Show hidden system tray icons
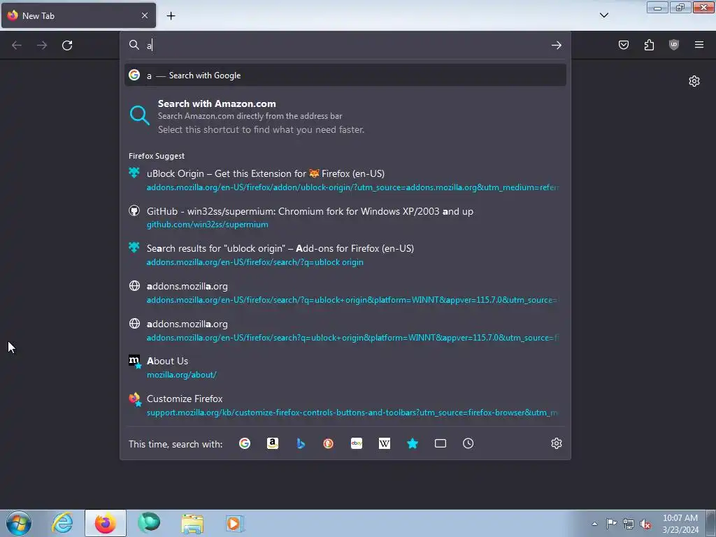 point(594,524)
